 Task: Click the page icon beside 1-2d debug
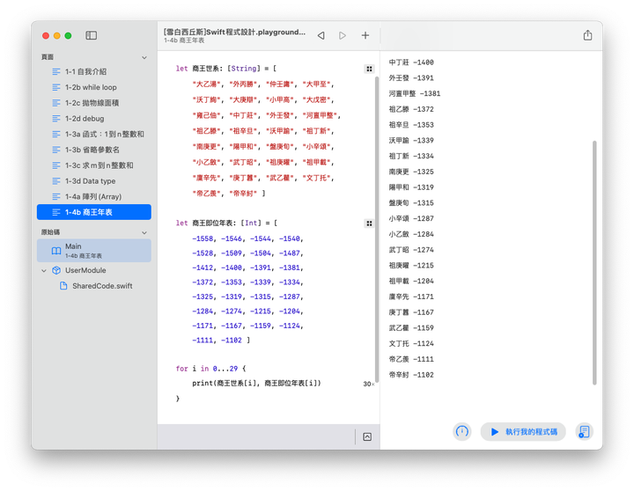pos(56,119)
